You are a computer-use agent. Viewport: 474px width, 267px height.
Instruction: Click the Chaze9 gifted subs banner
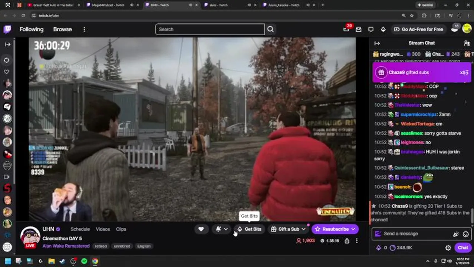click(x=422, y=72)
